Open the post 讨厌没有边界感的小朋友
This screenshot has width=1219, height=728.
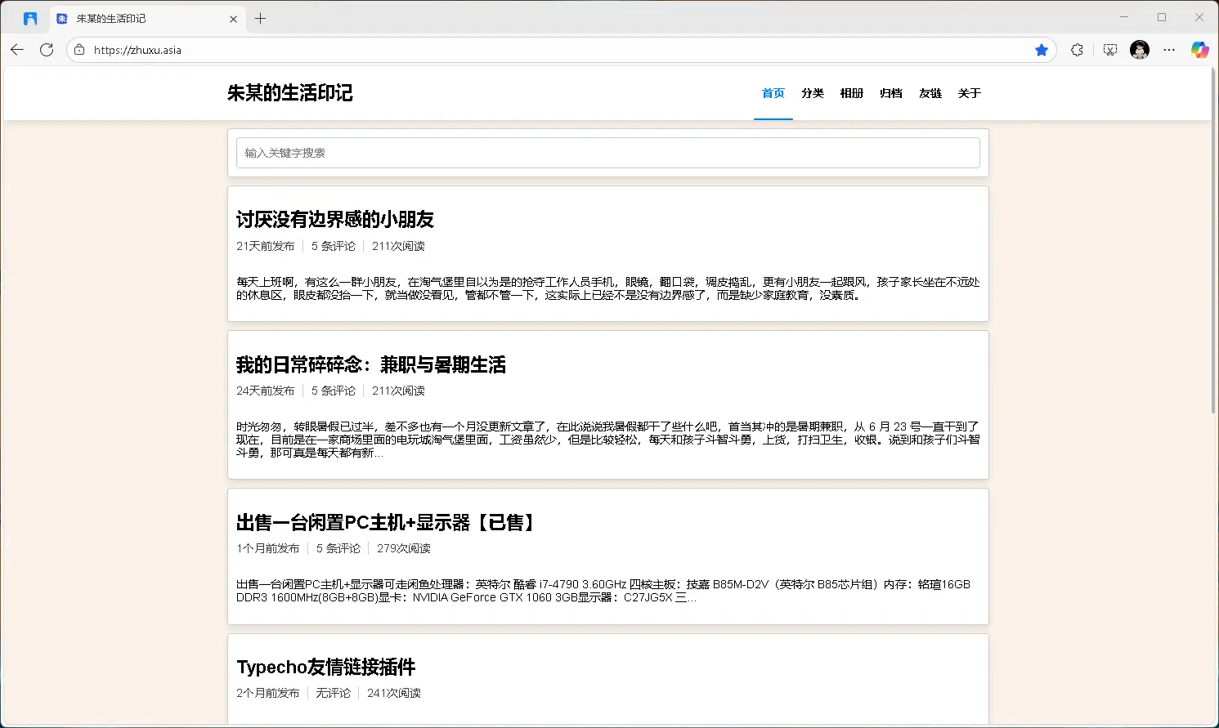coord(334,219)
